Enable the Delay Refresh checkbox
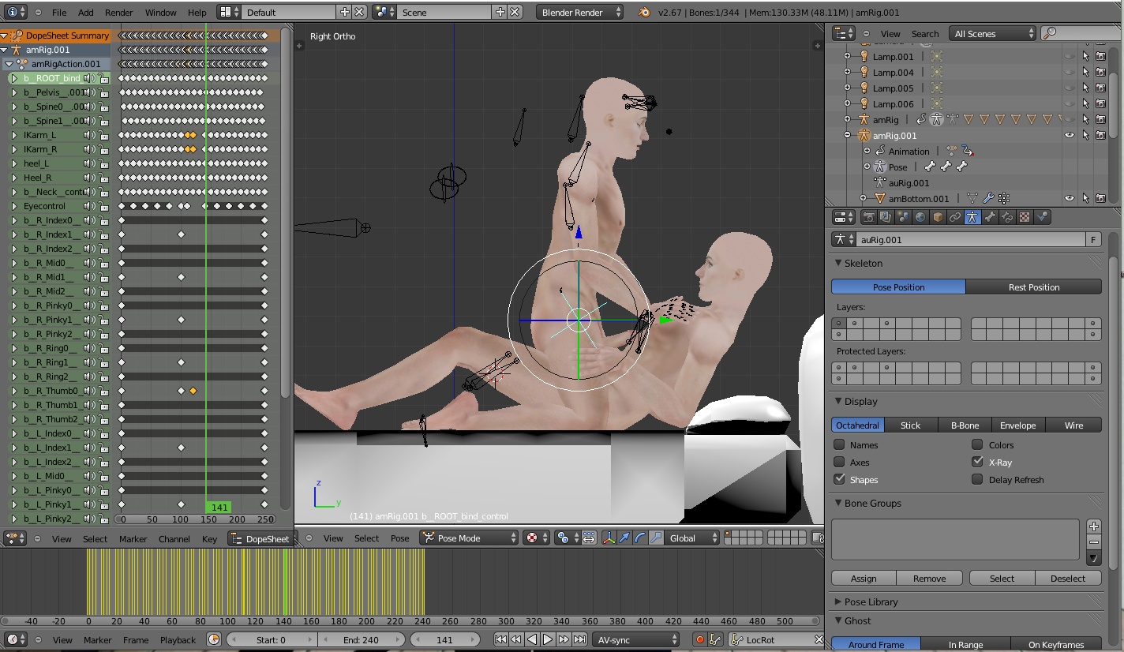This screenshot has height=652, width=1124. coord(977,479)
